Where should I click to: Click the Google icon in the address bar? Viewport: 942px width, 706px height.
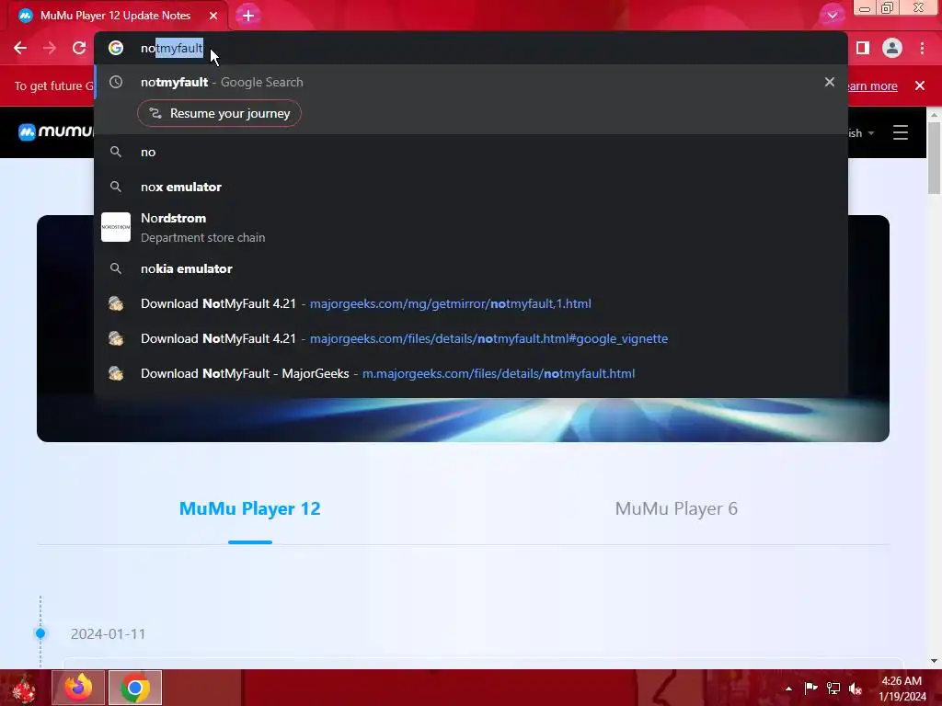116,48
